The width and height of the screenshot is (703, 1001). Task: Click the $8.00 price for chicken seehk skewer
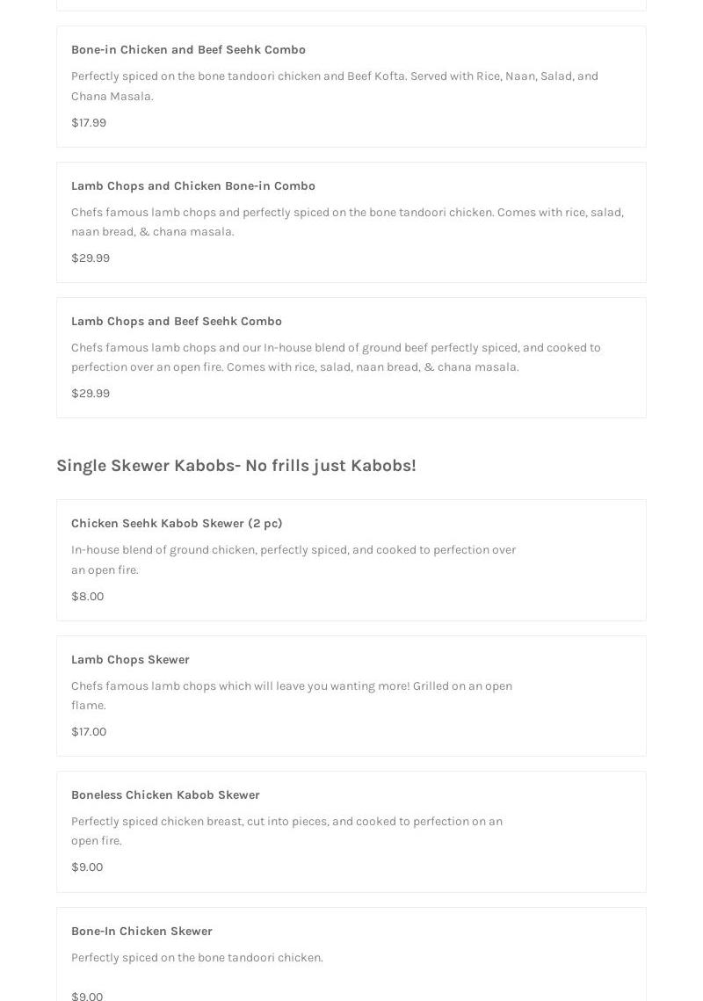(88, 596)
